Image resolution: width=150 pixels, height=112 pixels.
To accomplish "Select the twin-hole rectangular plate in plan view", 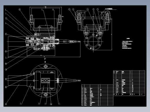I will [46, 81].
